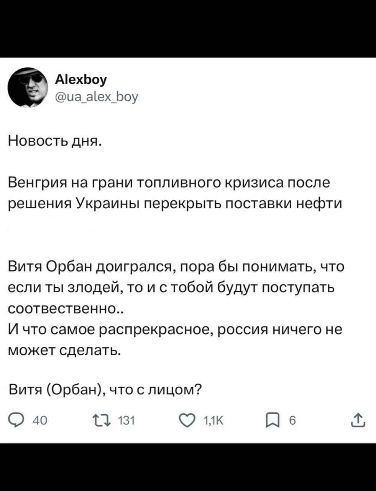
Task: Click the reply count 40
Action: [x=40, y=421]
